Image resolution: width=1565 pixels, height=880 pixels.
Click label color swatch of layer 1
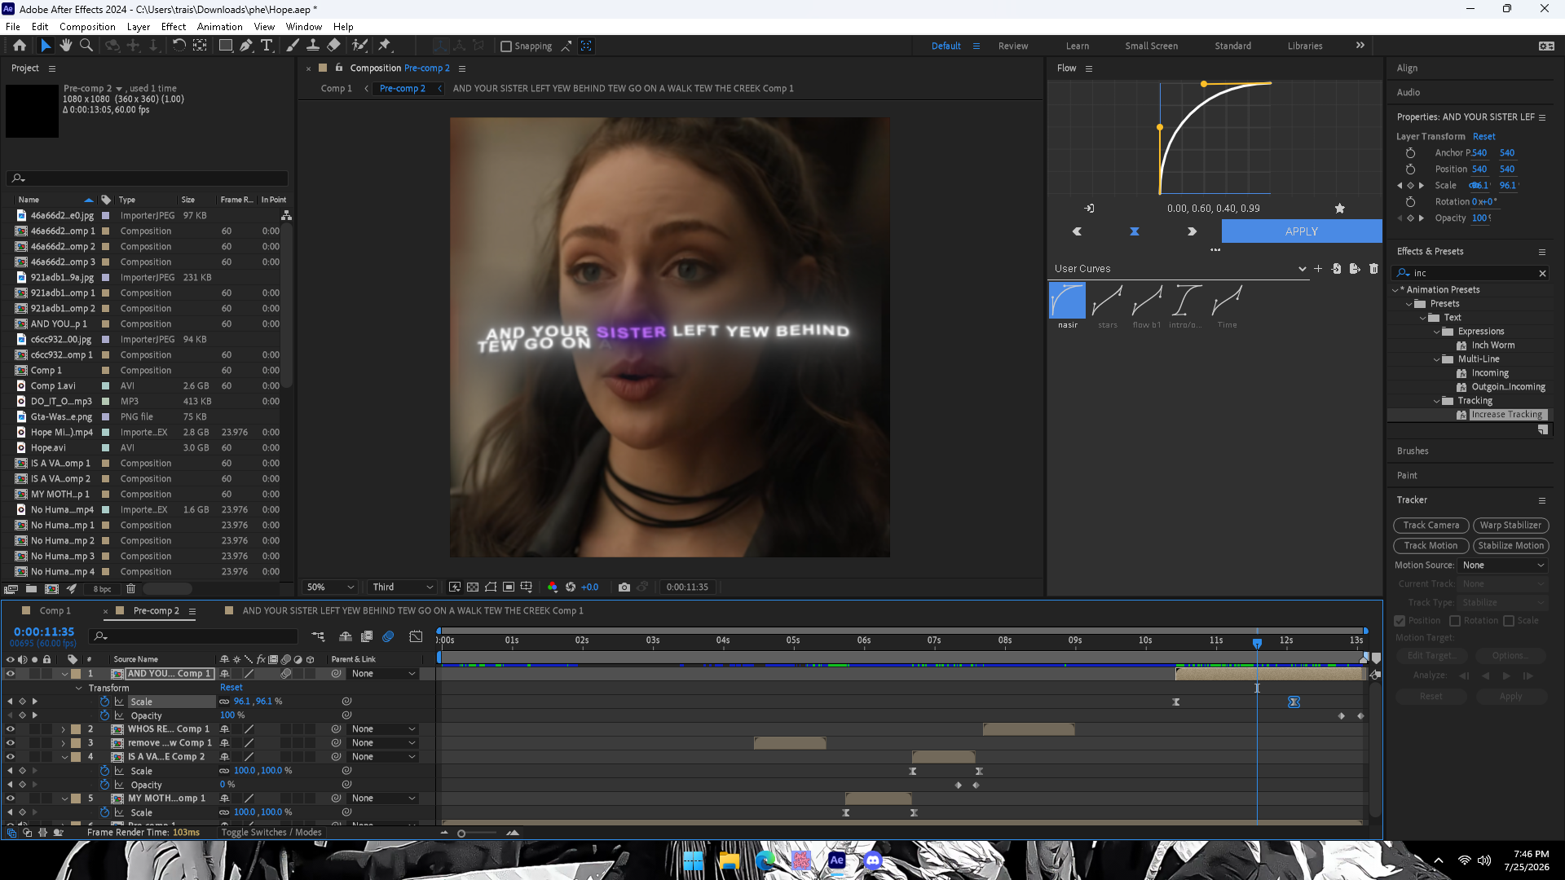click(x=76, y=674)
